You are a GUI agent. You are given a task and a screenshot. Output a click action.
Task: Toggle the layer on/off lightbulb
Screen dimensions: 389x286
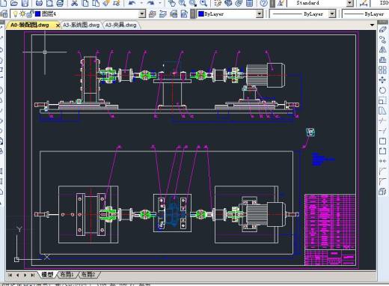pyautogui.click(x=16, y=14)
